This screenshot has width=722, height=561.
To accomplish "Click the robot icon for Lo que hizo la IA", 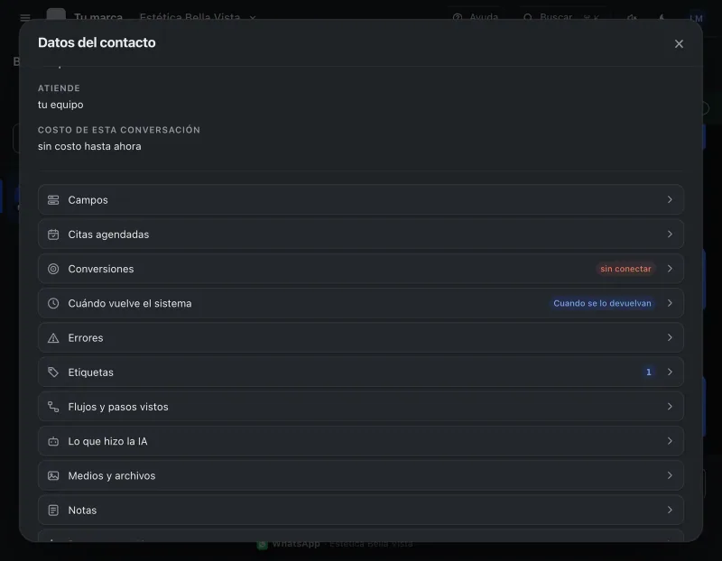I will [x=53, y=441].
